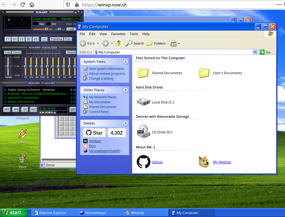285x217 pixels.
Task: Open the CD Drive (D:) icon
Action: (x=143, y=131)
